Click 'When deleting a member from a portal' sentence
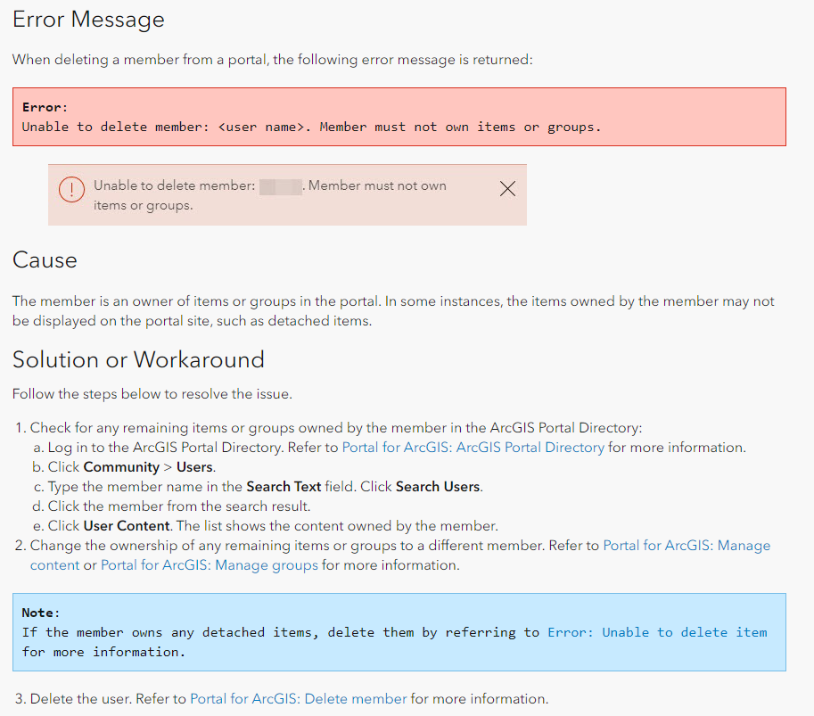814x716 pixels. [273, 60]
